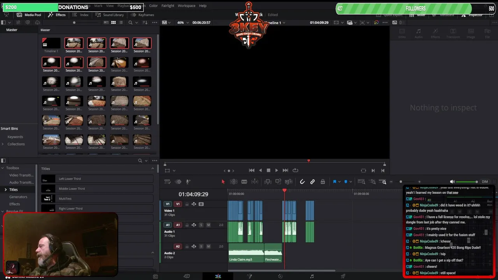Add a blue marker to timeline
This screenshot has width=498, height=280.
pyautogui.click(x=345, y=182)
